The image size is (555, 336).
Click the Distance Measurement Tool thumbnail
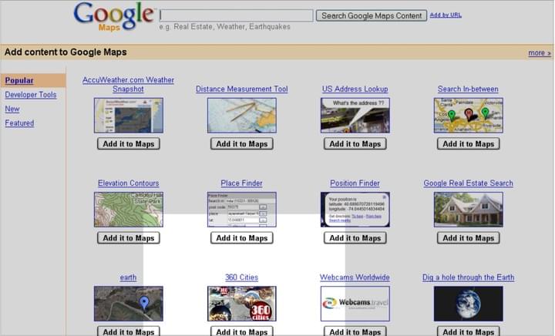tap(242, 116)
